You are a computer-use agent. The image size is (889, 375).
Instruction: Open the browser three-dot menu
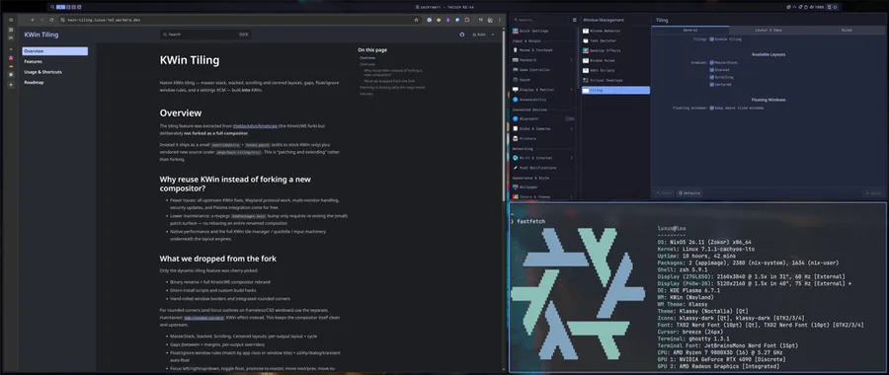tap(500, 20)
